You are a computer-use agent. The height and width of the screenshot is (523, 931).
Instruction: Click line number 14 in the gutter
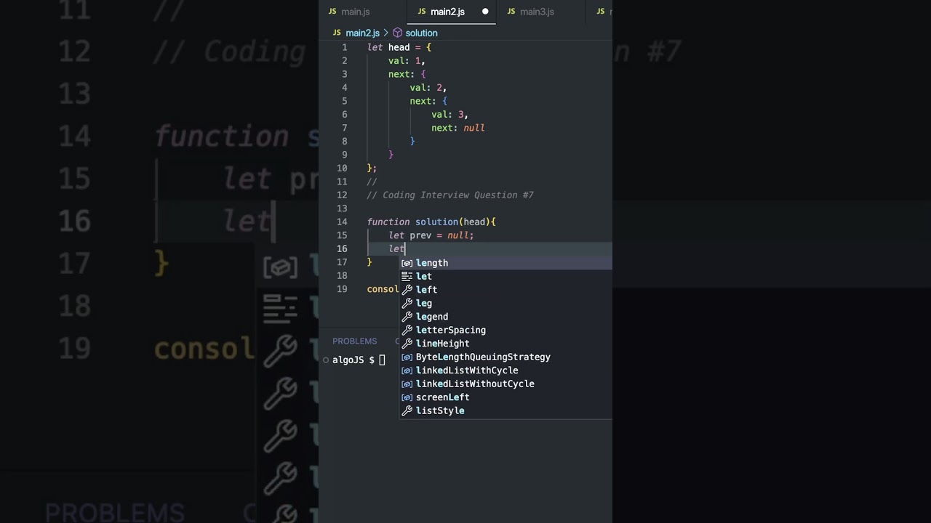click(x=342, y=222)
